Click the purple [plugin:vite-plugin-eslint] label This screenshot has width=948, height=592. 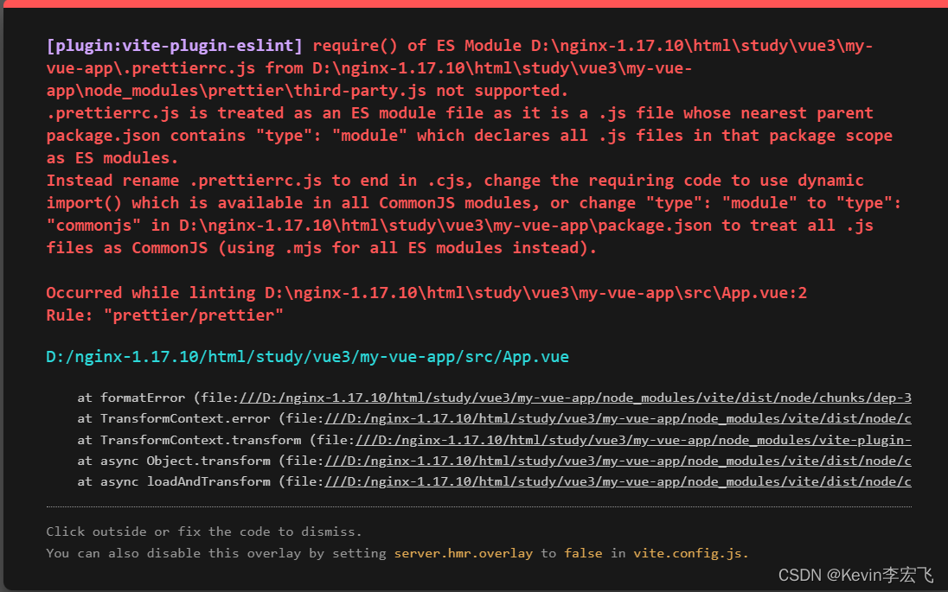point(175,46)
